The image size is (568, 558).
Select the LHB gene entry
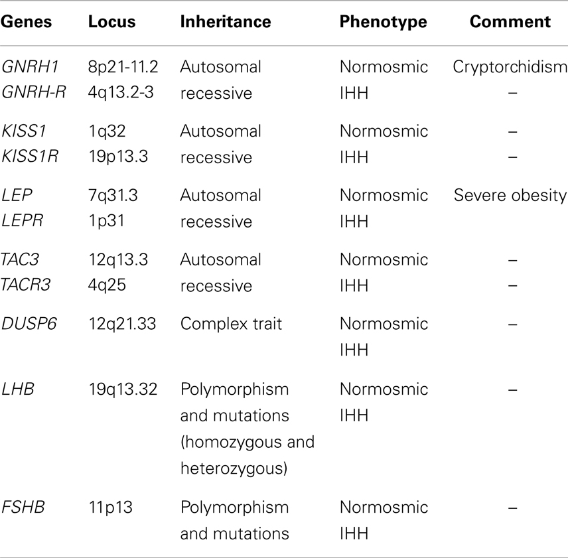[18, 389]
